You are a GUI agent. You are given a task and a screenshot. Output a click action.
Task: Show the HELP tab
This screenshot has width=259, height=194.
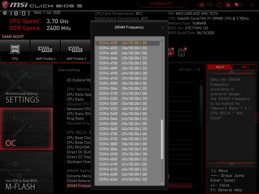point(220,67)
